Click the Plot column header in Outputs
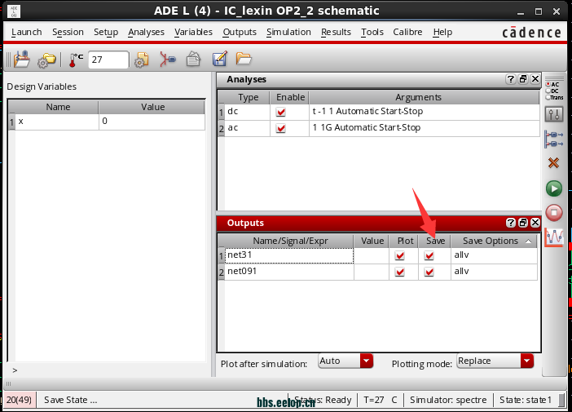Screen dimensions: 572x412 pos(405,241)
